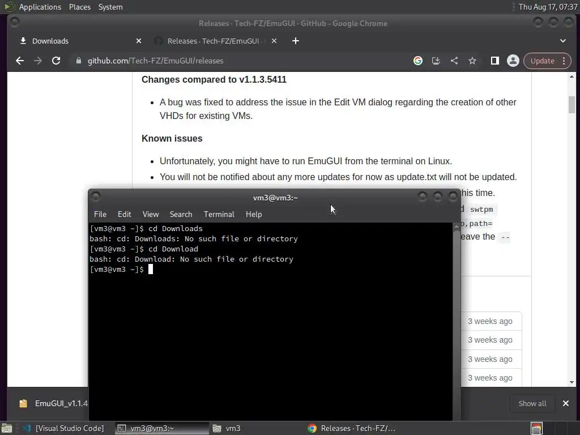The image size is (580, 435).
Task: Click the terminal scrollbar
Action: point(457,322)
